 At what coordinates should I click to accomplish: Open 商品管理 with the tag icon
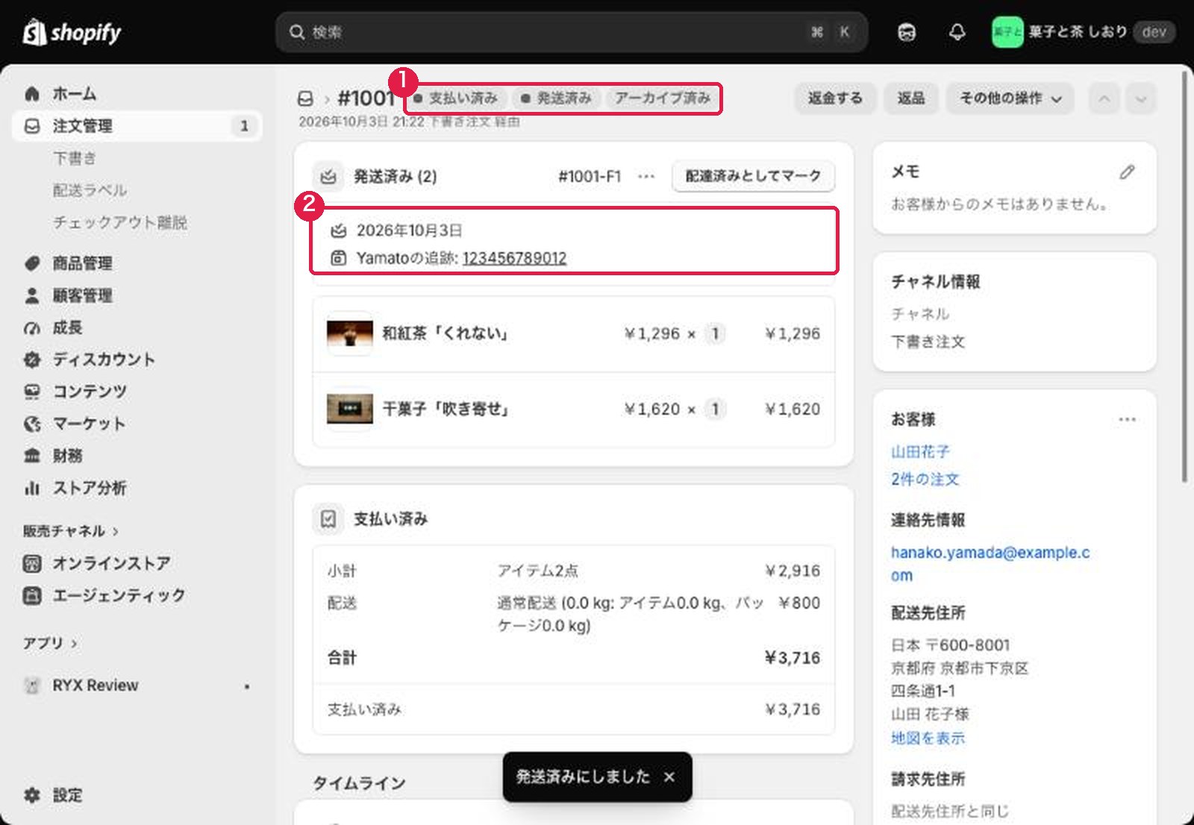tap(137, 263)
